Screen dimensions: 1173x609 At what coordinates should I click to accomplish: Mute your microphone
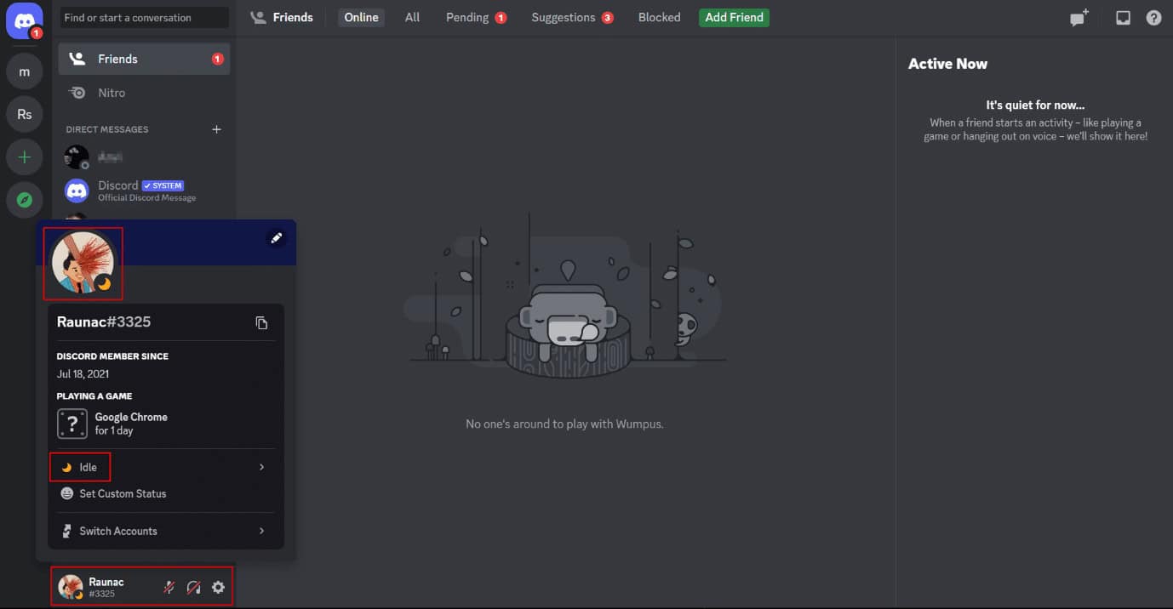click(x=169, y=587)
